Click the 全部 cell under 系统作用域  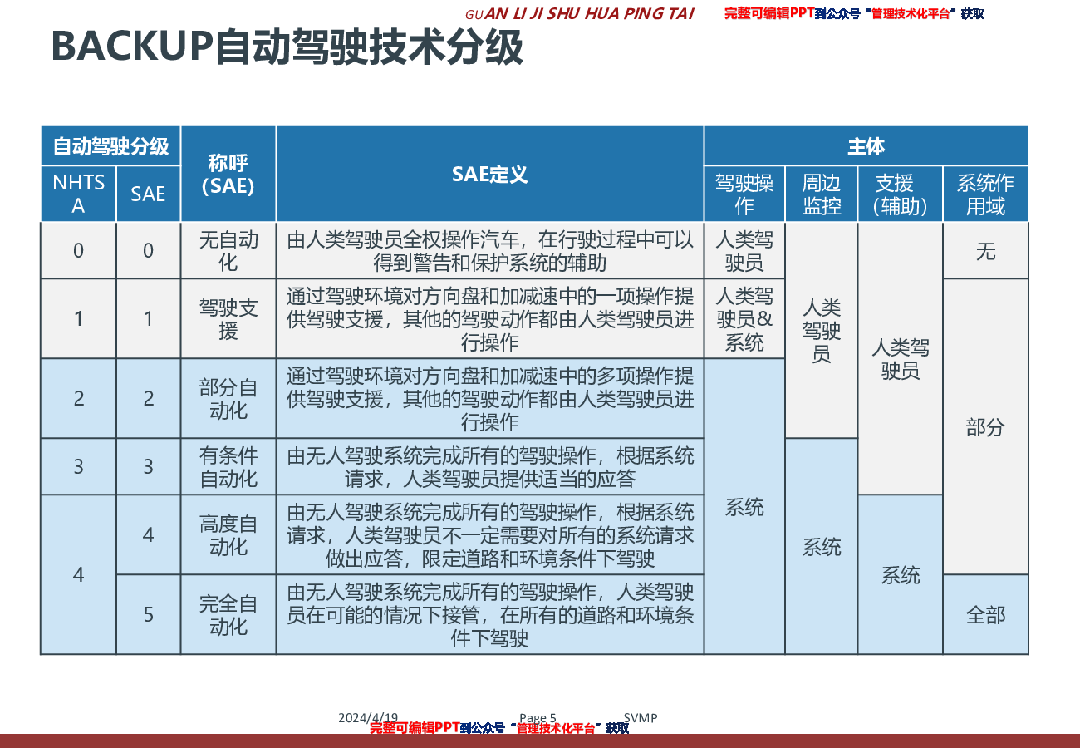tap(985, 614)
